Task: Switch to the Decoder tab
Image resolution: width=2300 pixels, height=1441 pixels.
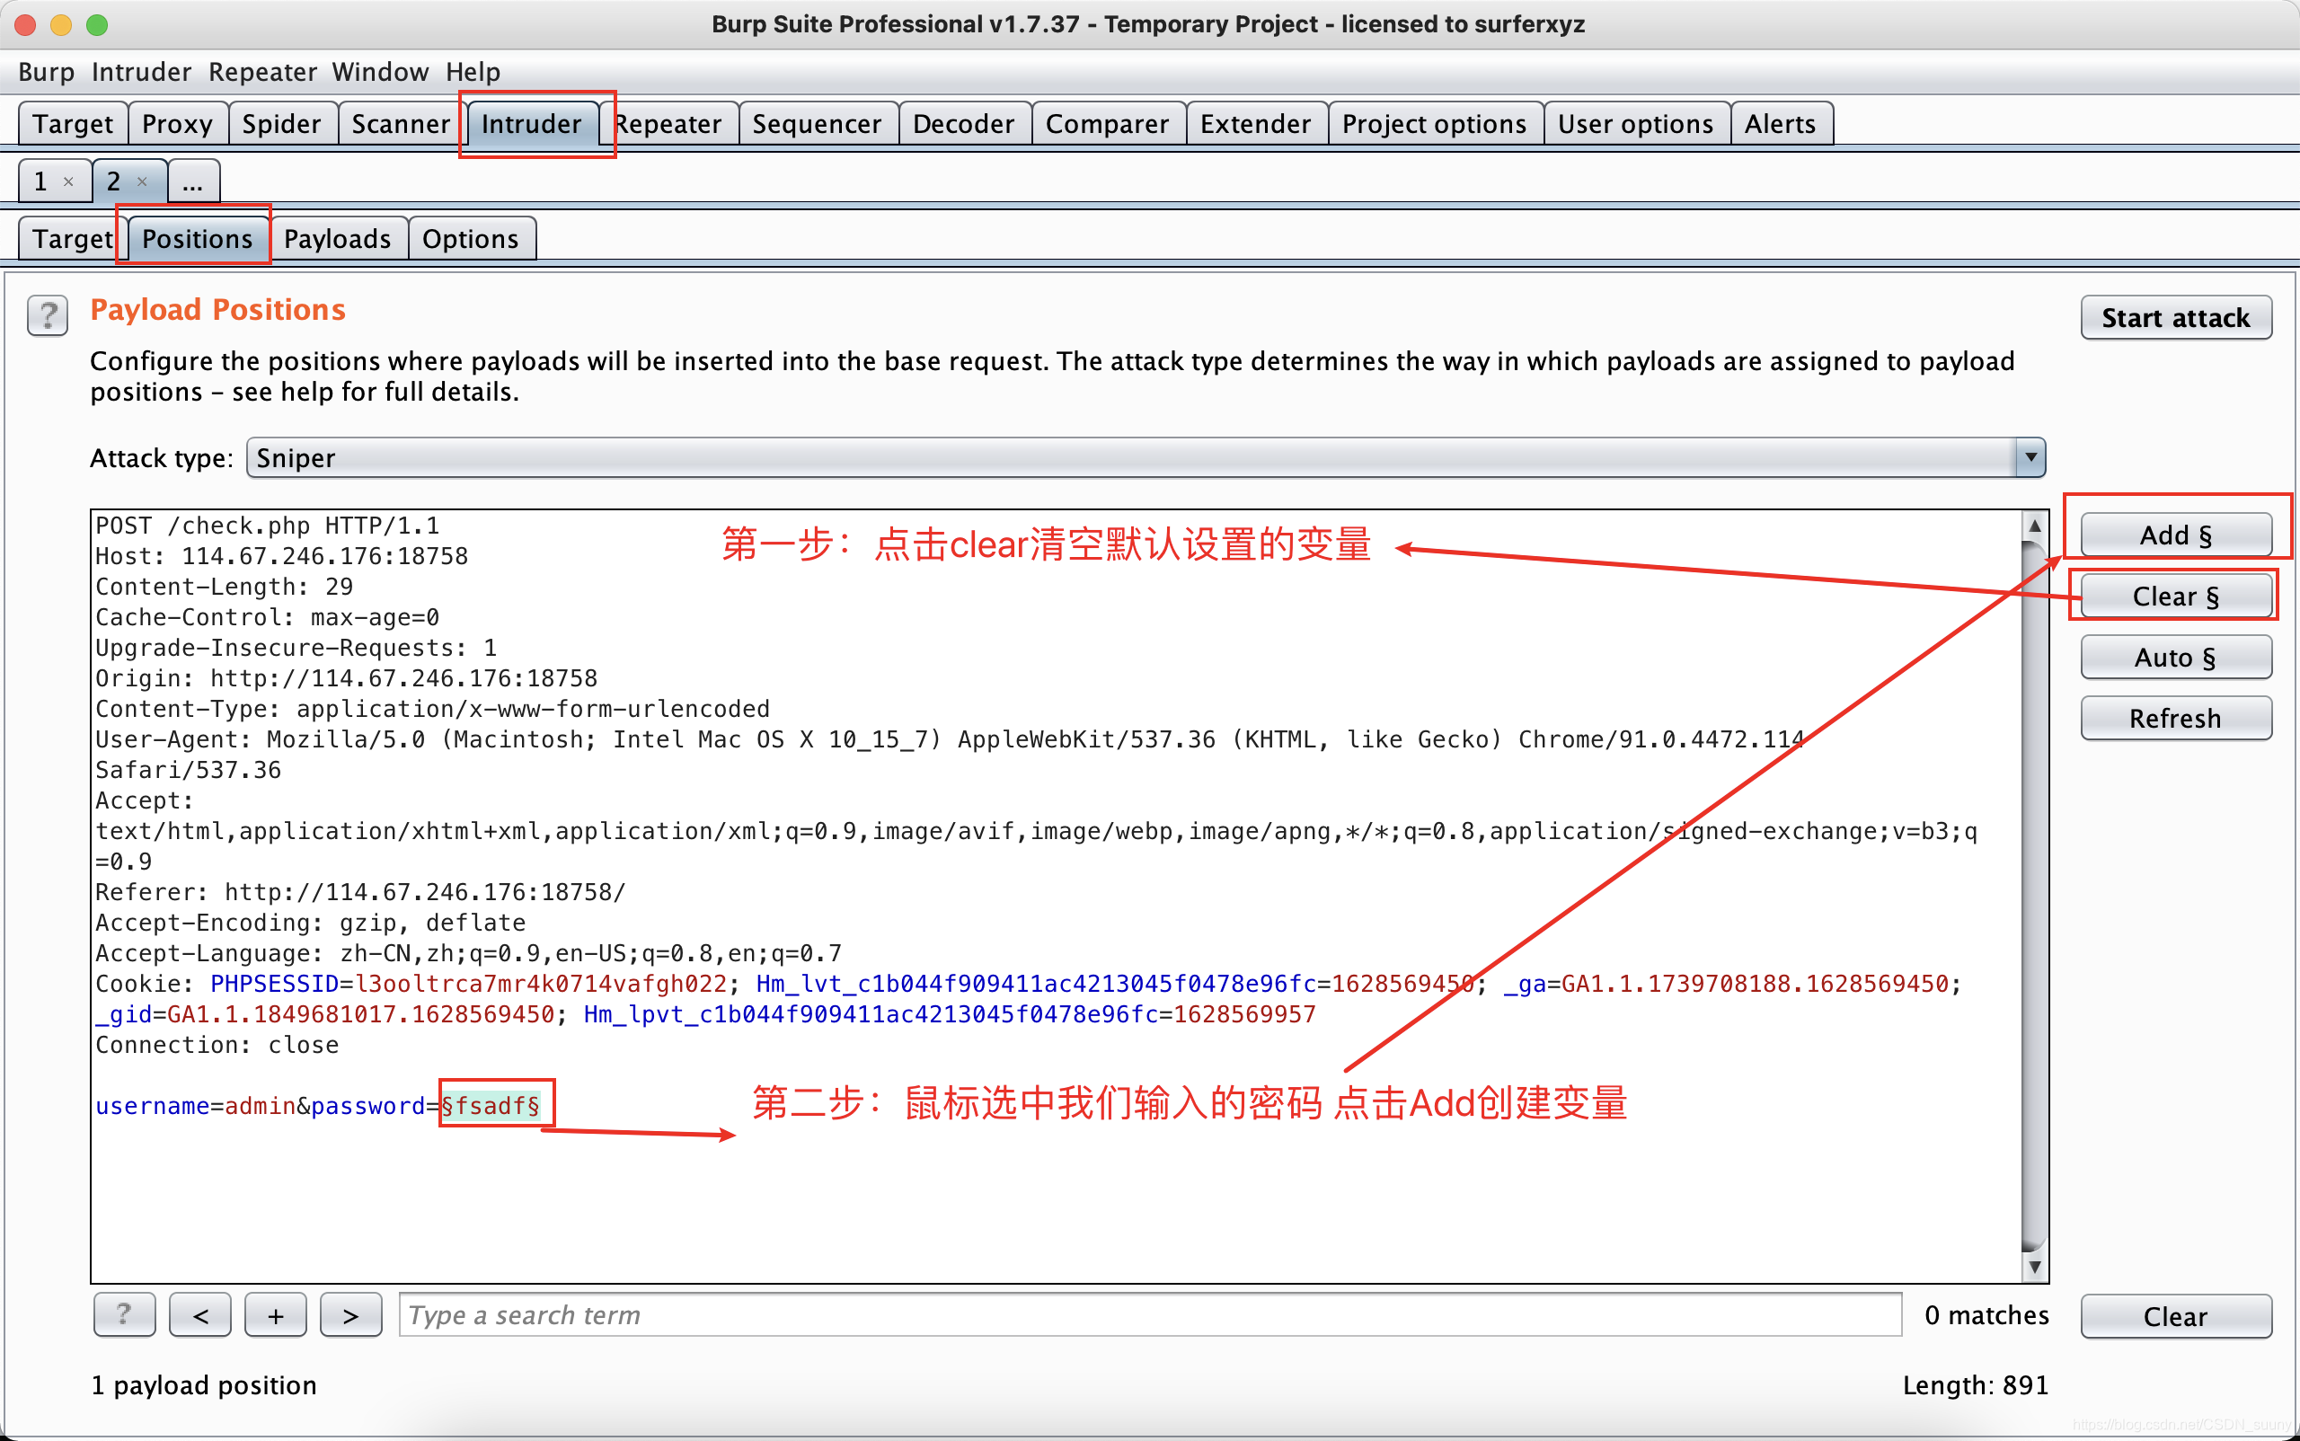Action: (x=964, y=124)
